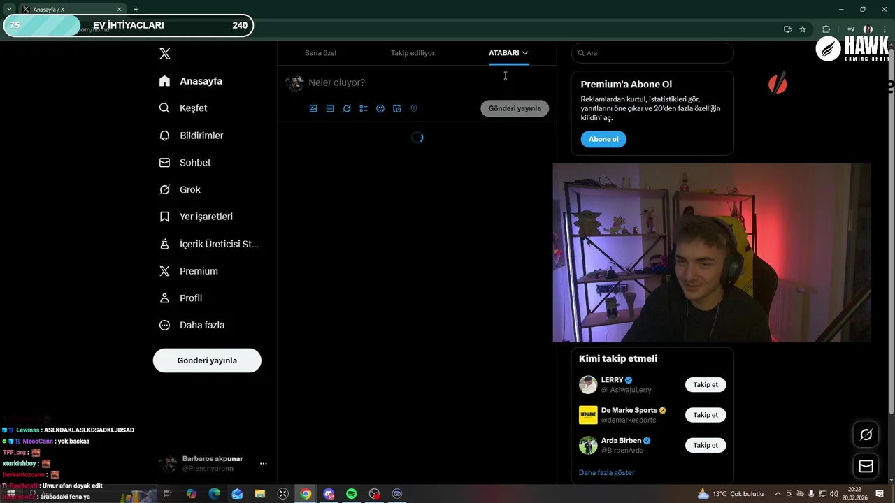Open De Marke Sports avatar
This screenshot has height=503, width=895.
tap(588, 415)
